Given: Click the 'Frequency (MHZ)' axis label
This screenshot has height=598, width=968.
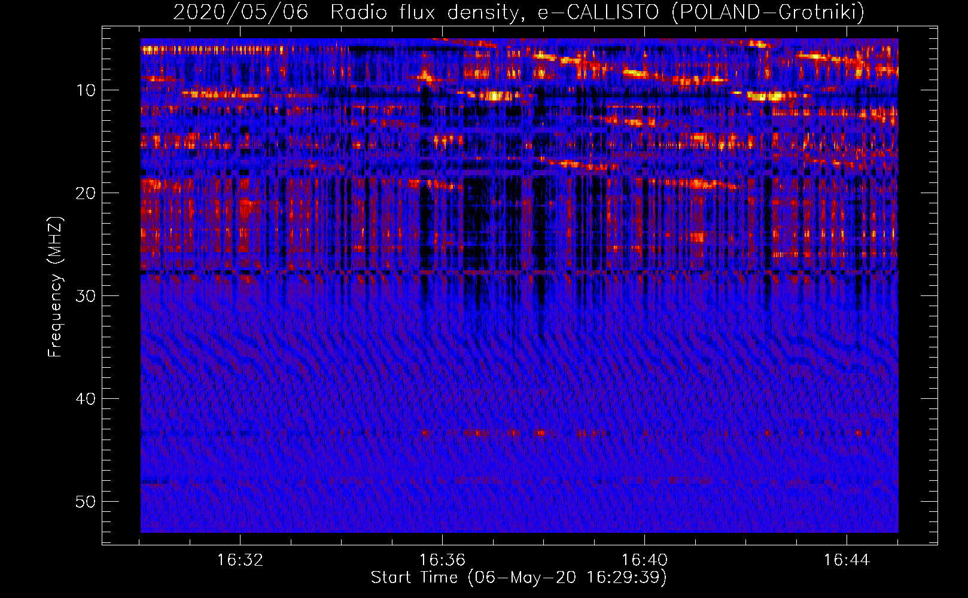Looking at the screenshot, I should [x=55, y=287].
